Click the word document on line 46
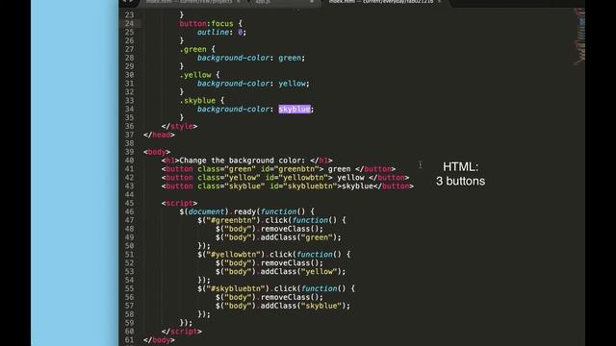Image resolution: width=616 pixels, height=346 pixels. (206, 211)
